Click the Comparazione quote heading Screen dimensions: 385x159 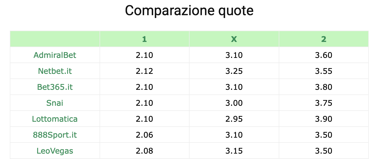click(x=189, y=11)
